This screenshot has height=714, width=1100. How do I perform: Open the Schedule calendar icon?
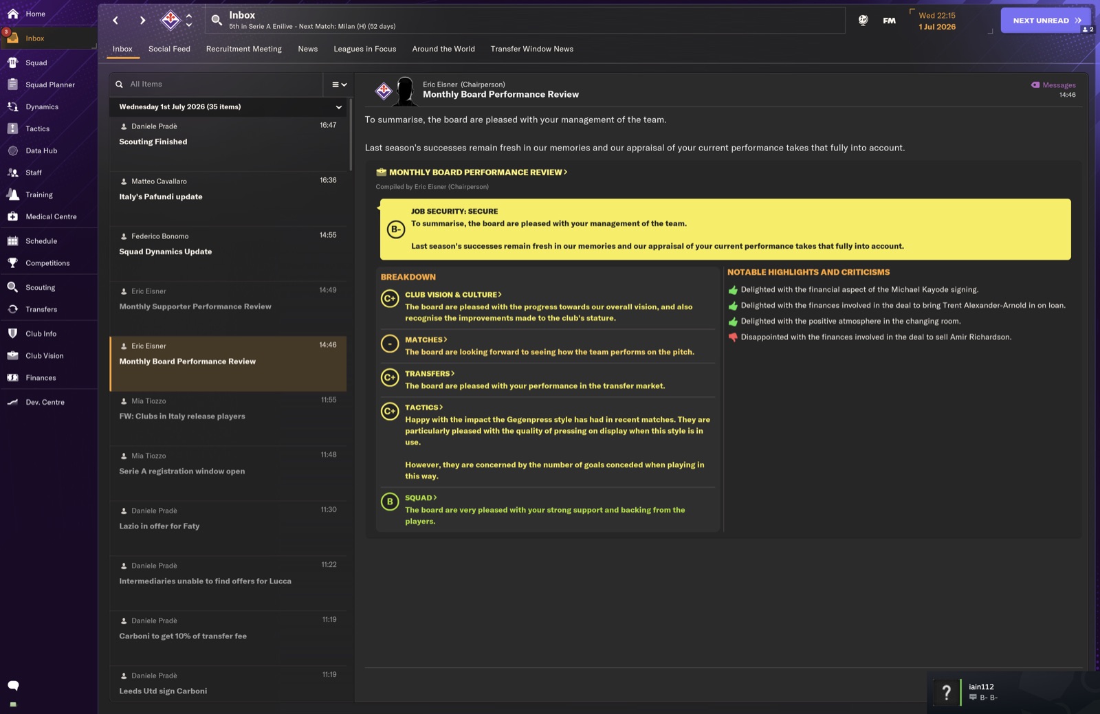(x=12, y=241)
